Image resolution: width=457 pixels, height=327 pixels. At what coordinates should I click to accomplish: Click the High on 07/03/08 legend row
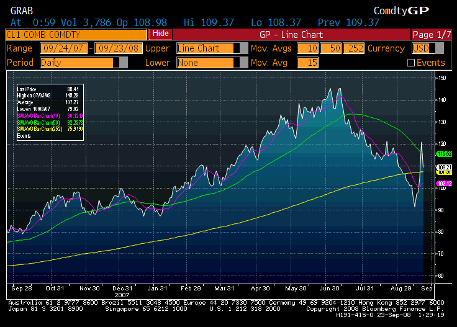pyautogui.click(x=48, y=96)
